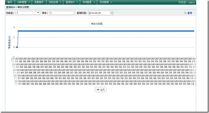Expand the 台账管理 menu arrow
The image size is (209, 113).
click(29, 2)
